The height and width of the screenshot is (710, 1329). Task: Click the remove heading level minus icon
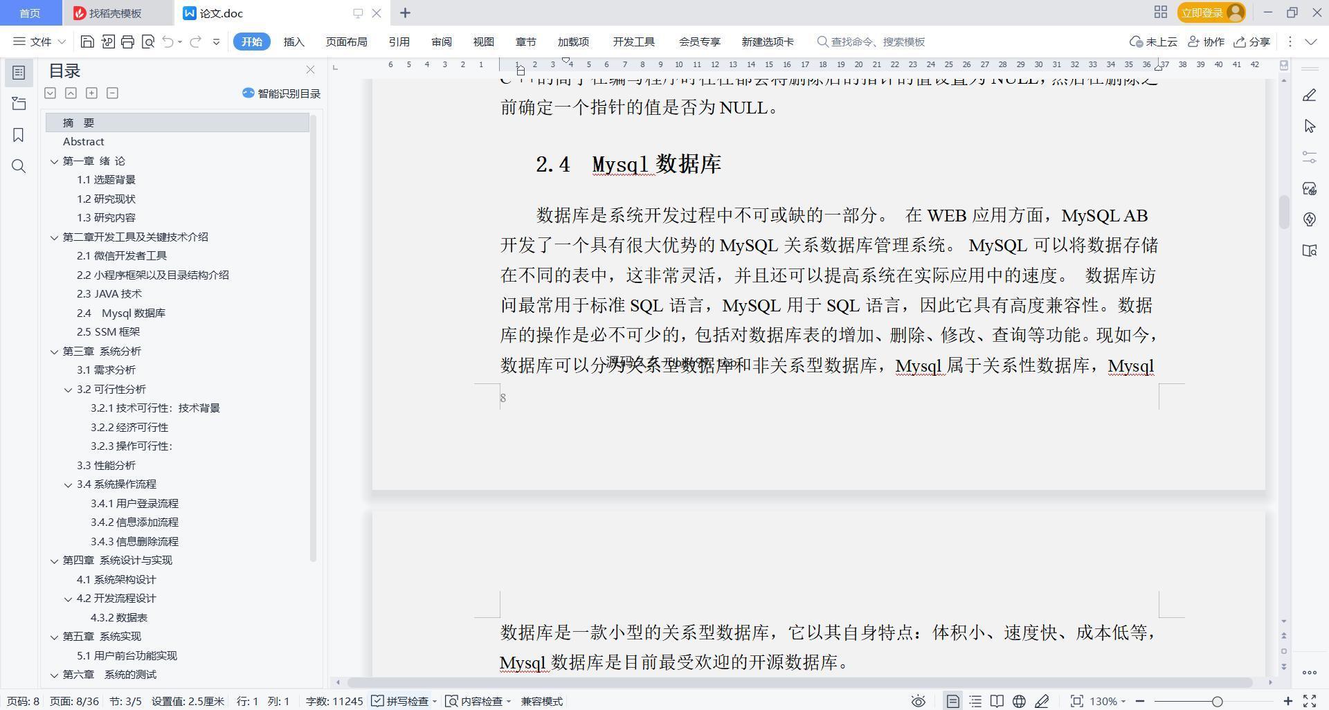[112, 93]
